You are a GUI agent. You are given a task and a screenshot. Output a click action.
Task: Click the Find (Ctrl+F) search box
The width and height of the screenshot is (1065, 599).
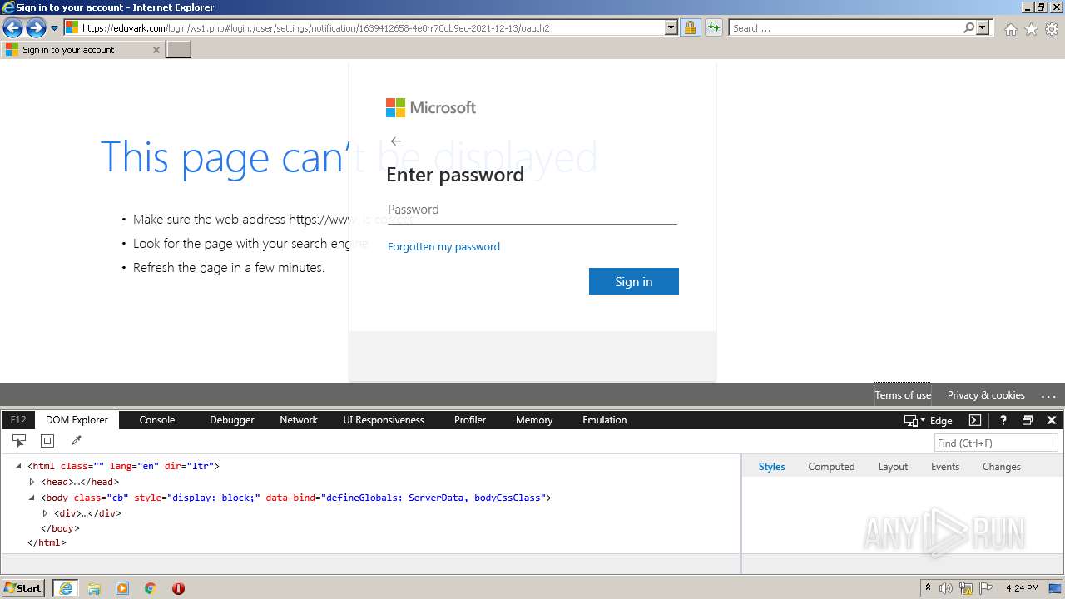tap(996, 443)
